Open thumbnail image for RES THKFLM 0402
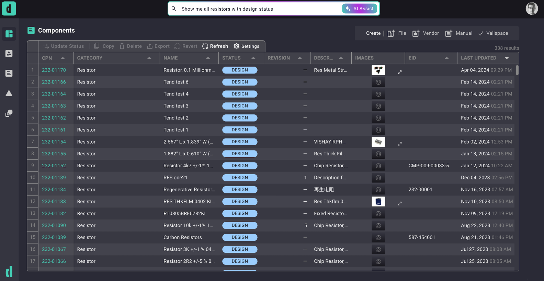544x281 pixels. pos(378,202)
